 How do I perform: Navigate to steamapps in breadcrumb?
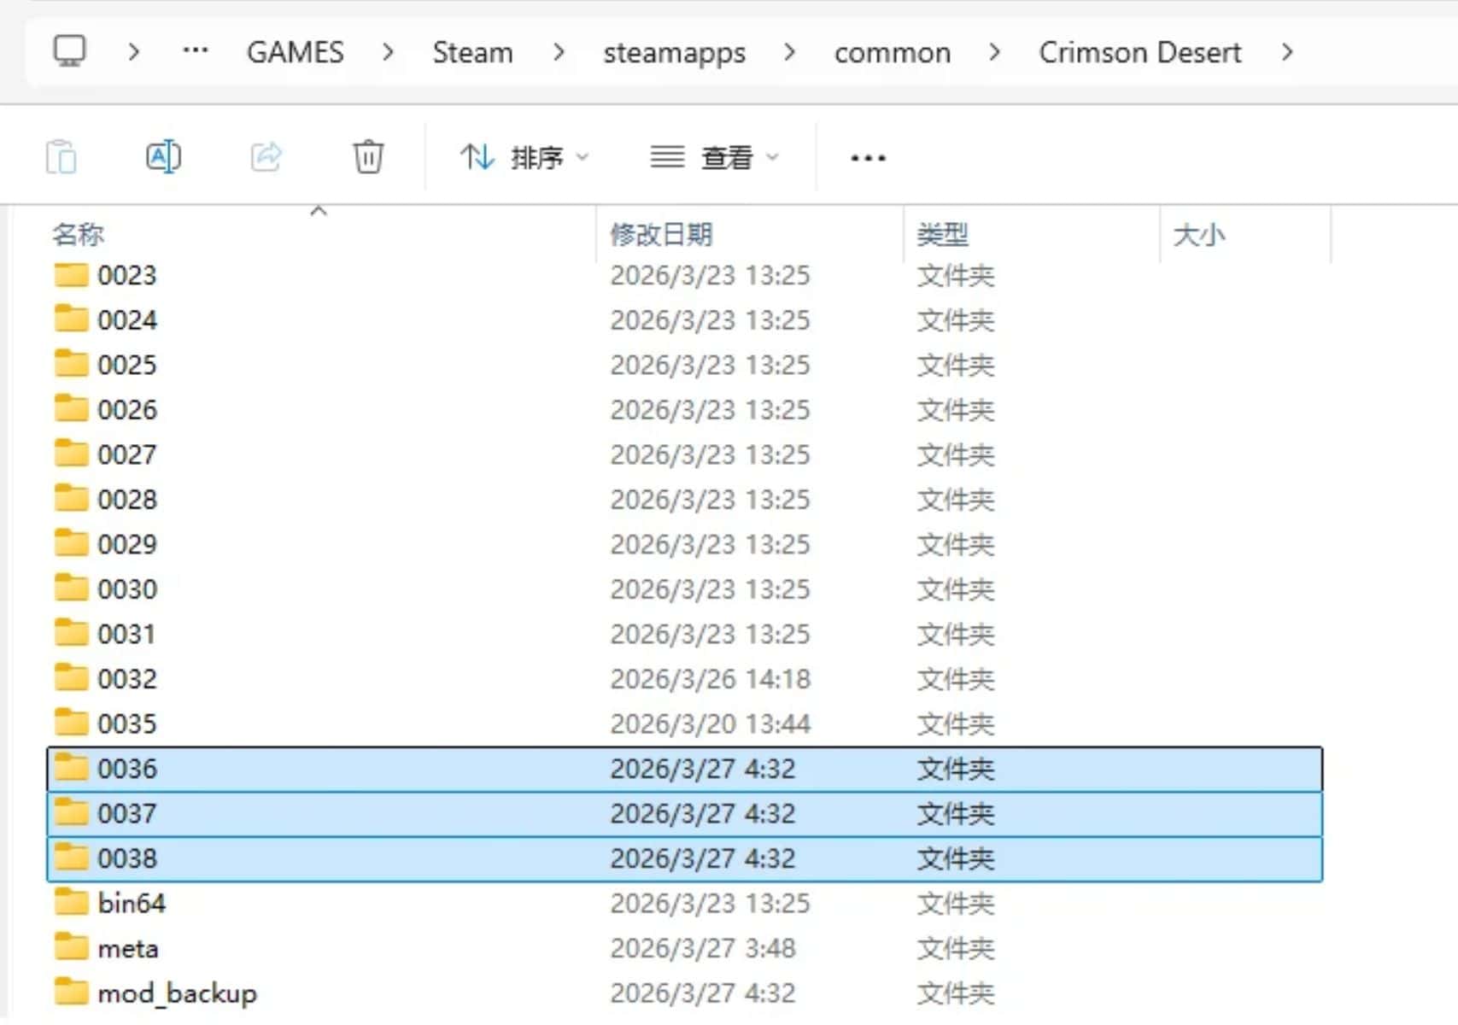coord(674,53)
